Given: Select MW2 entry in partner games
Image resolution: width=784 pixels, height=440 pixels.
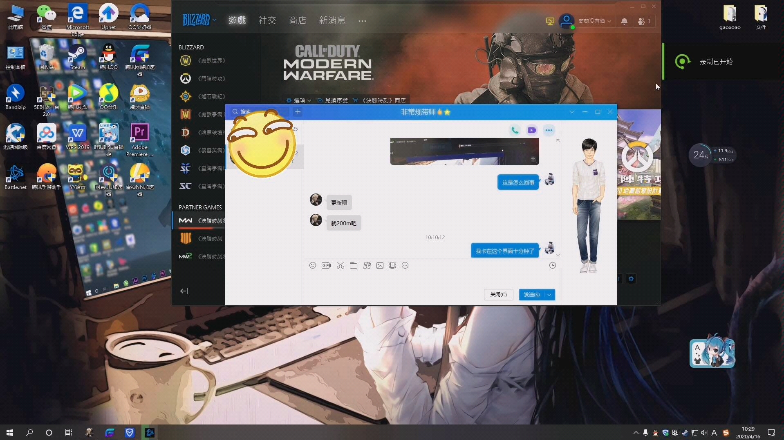Looking at the screenshot, I should click(x=201, y=256).
